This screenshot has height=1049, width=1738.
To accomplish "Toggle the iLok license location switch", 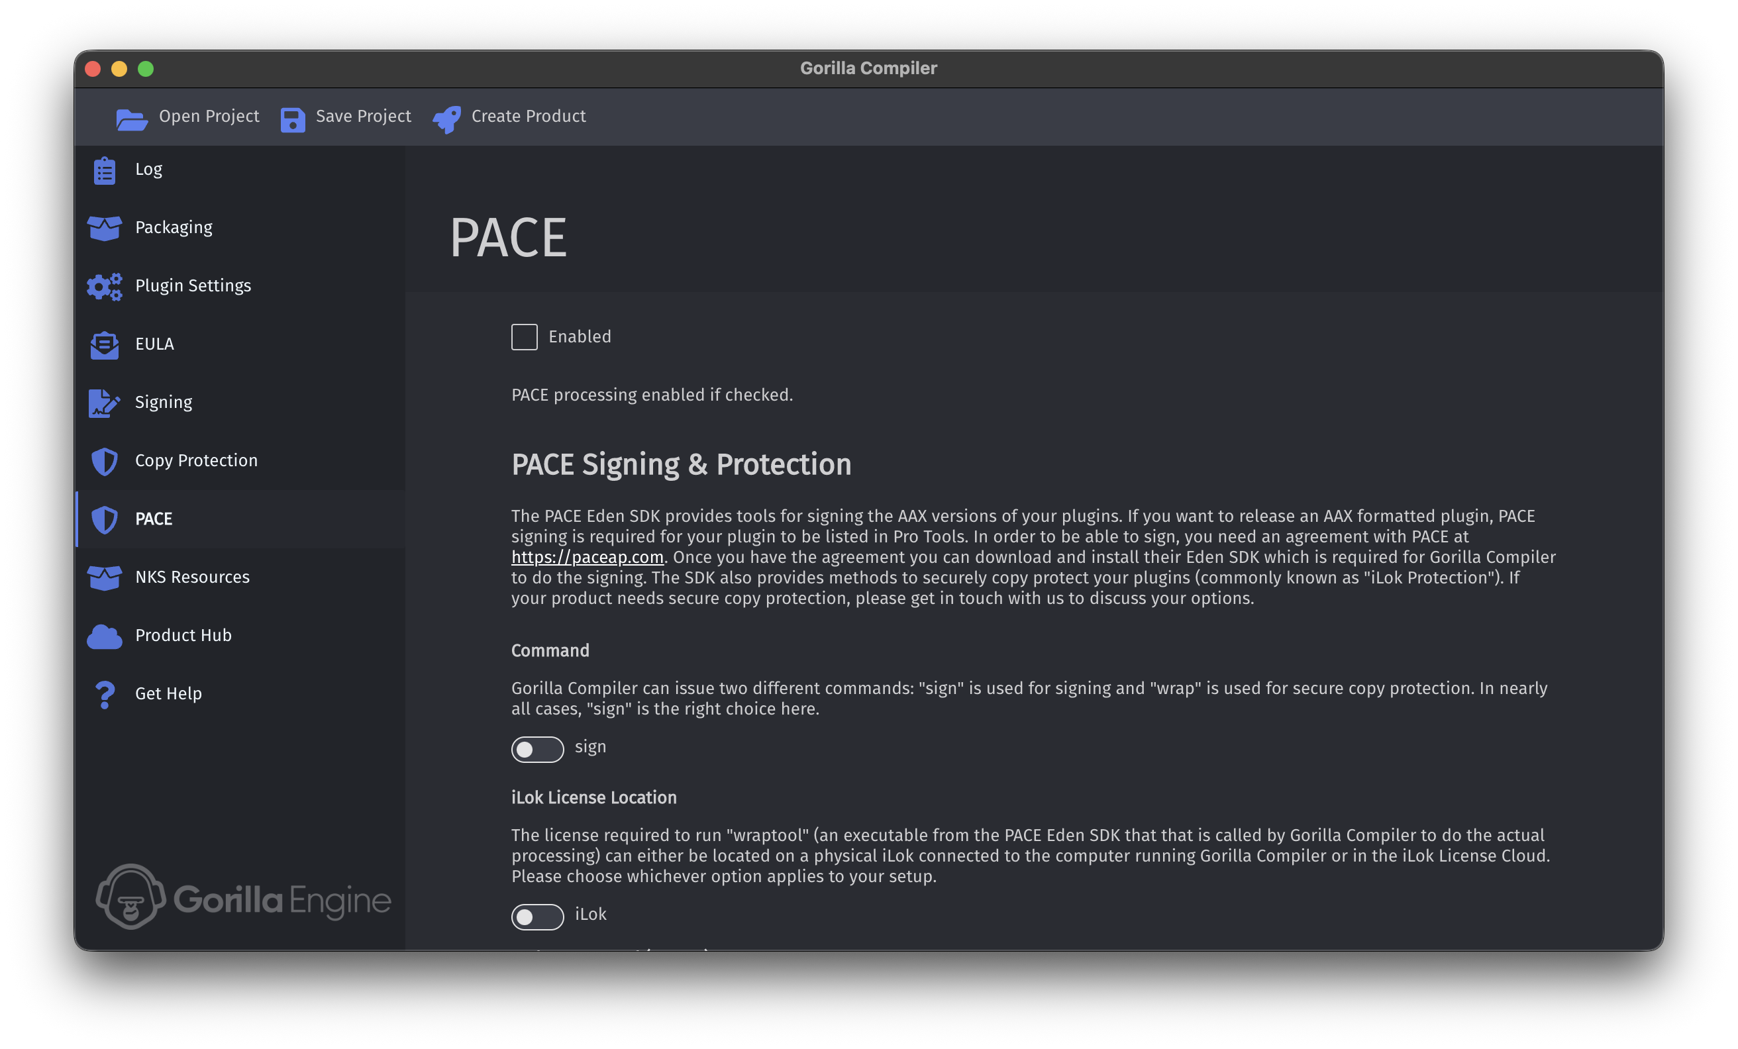I will click(x=537, y=917).
